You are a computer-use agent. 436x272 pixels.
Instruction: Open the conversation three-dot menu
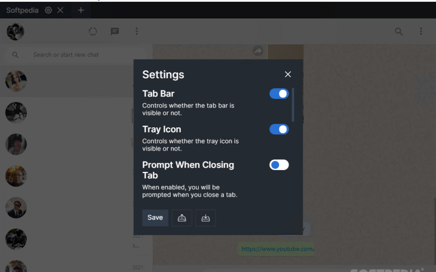point(421,31)
